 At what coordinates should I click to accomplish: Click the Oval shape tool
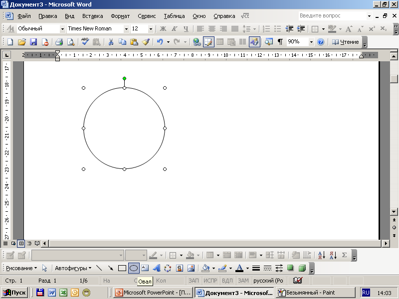click(134, 268)
